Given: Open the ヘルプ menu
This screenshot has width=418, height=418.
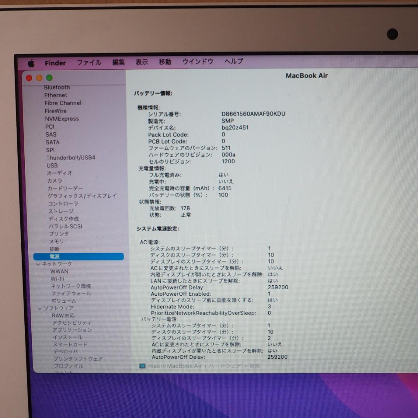Looking at the screenshot, I should 233,62.
